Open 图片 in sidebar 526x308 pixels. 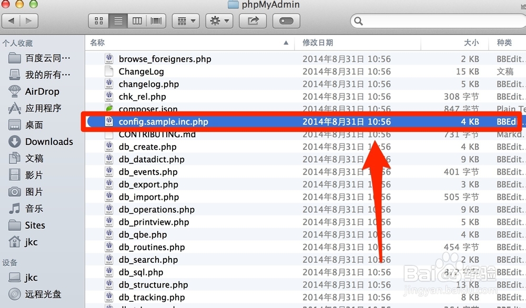tap(26, 192)
